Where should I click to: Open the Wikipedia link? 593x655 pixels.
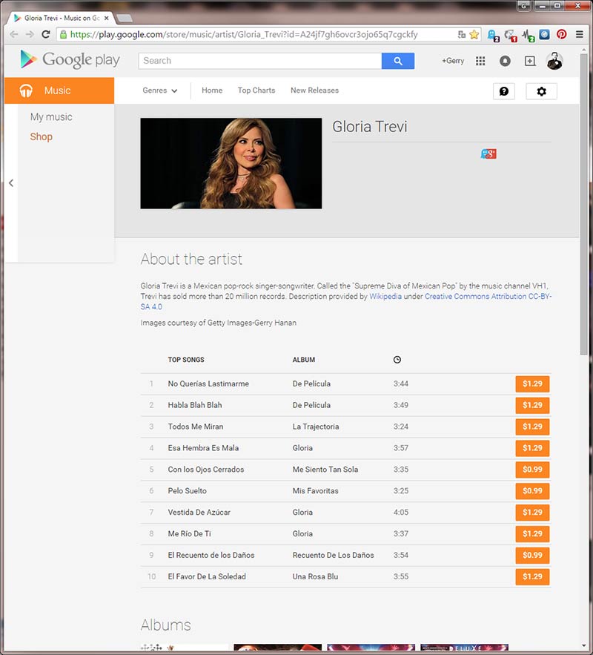[385, 296]
